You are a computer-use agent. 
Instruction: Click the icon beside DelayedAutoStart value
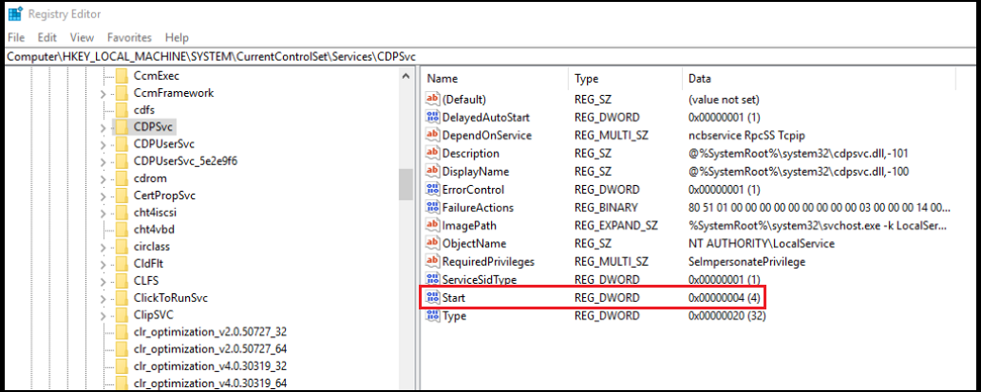[434, 118]
